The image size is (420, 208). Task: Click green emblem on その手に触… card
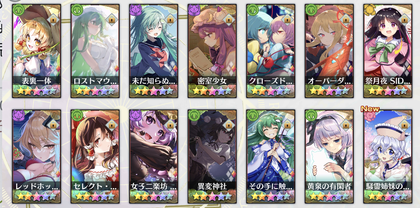[x=252, y=115]
